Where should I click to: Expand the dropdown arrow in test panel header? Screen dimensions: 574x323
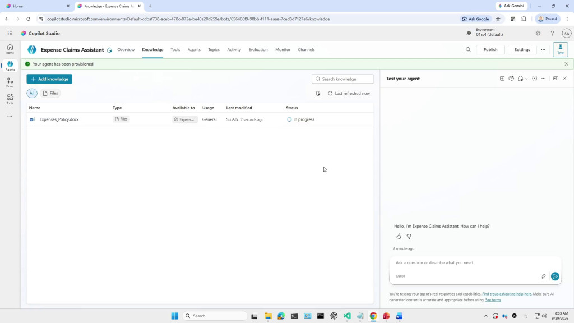click(526, 79)
